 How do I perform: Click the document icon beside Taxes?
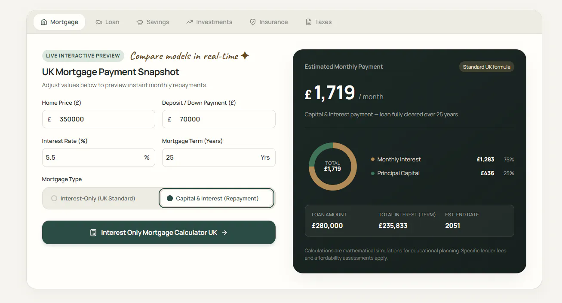tap(308, 22)
